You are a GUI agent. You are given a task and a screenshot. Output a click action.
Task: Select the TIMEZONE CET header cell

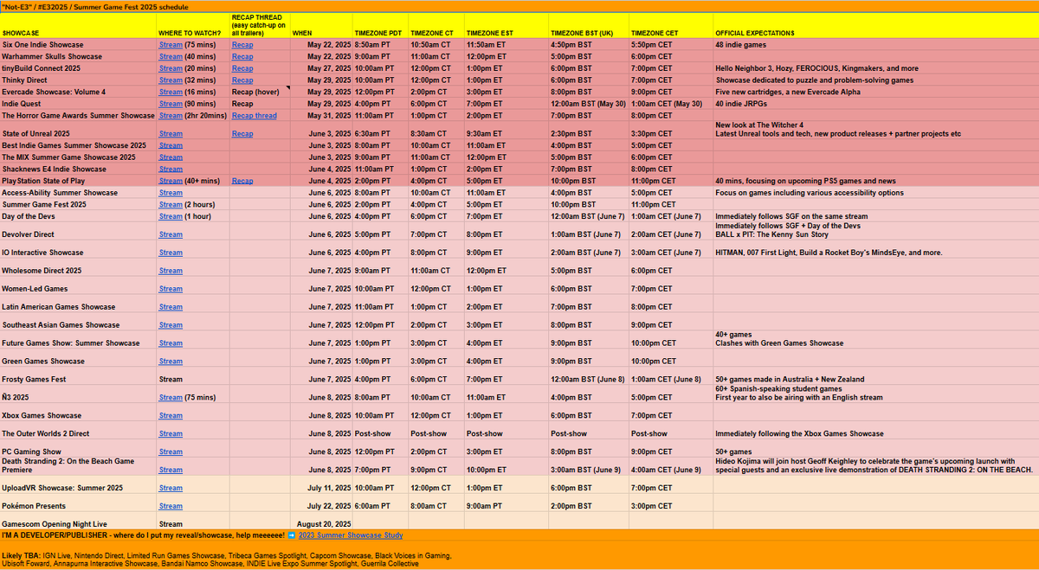point(671,26)
